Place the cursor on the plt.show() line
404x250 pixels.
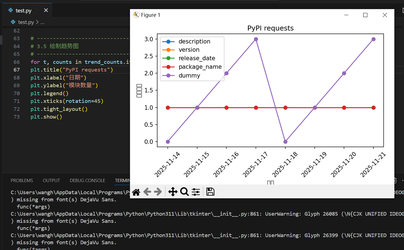(46, 117)
